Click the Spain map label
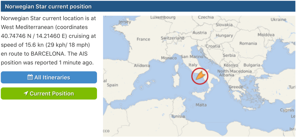 point(112,85)
